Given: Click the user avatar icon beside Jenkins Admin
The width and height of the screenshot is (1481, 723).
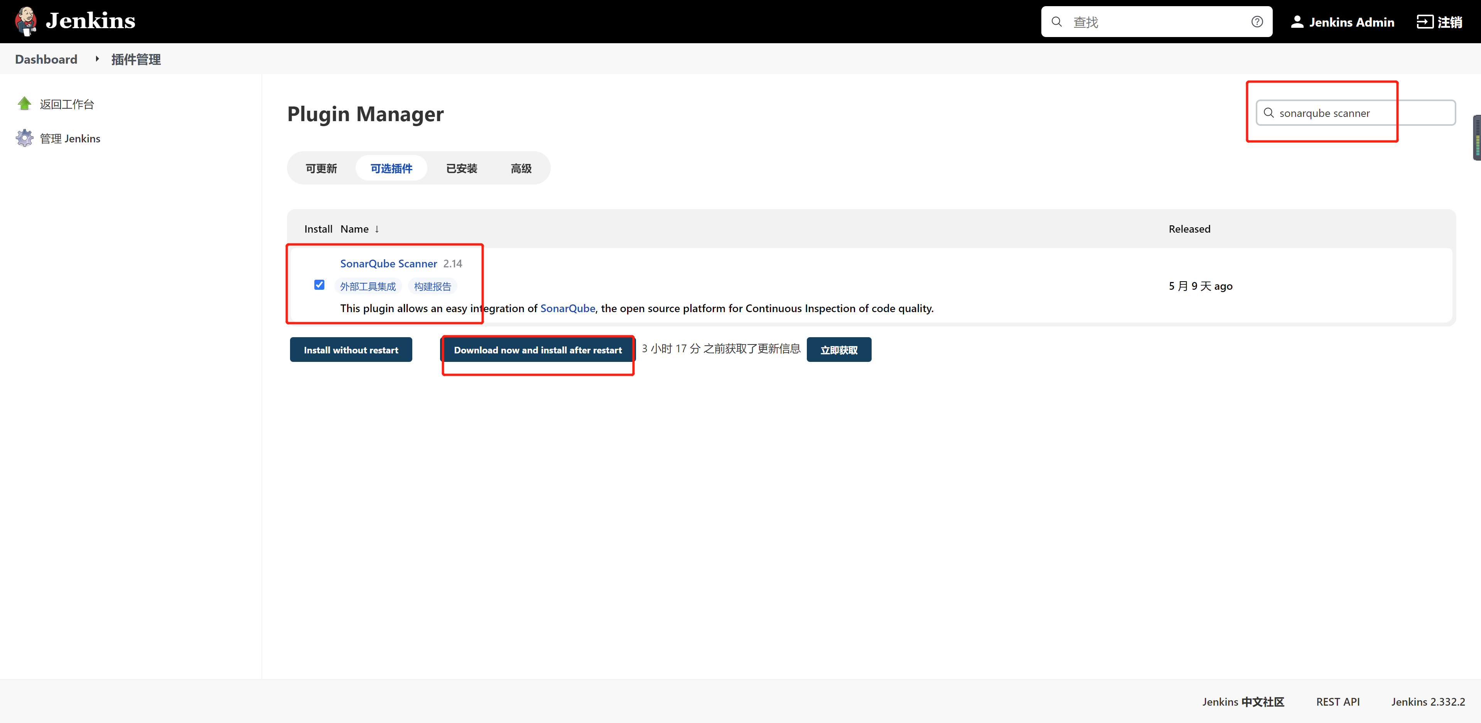Looking at the screenshot, I should click(1297, 22).
